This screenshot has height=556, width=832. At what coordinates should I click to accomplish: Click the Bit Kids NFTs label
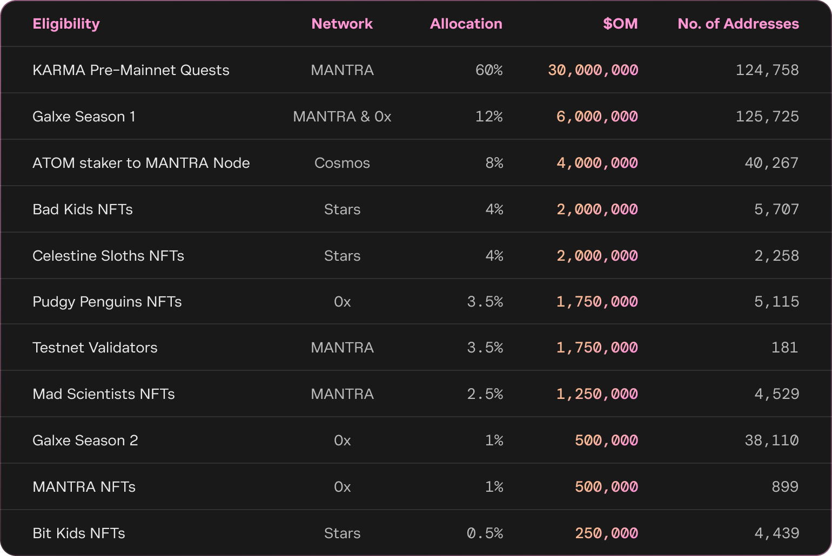(x=79, y=533)
